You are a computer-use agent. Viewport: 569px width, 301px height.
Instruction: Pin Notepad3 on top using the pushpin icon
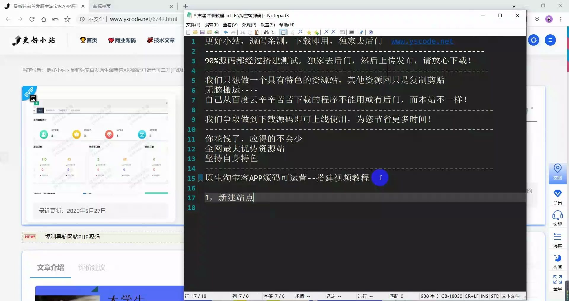click(361, 33)
